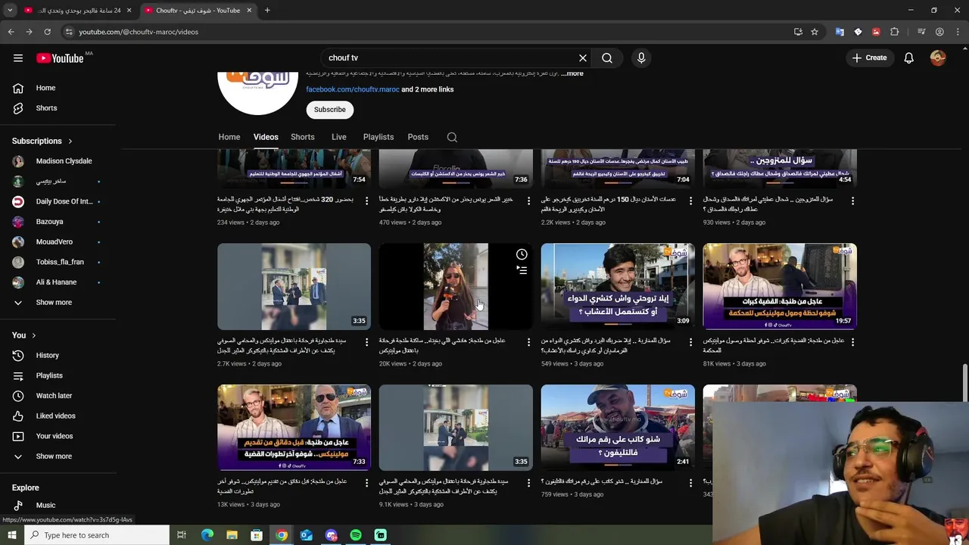
Task: Open Spotify from the taskbar
Action: tap(356, 535)
